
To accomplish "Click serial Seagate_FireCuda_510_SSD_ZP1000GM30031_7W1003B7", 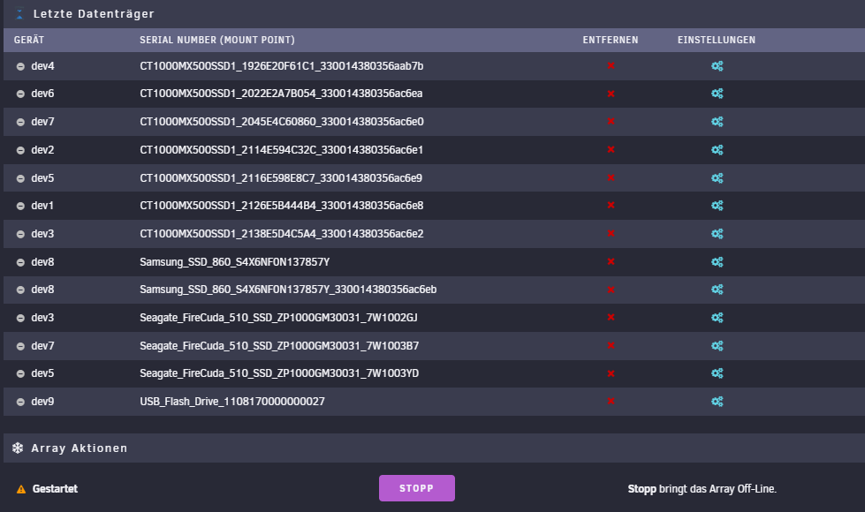I will [279, 345].
